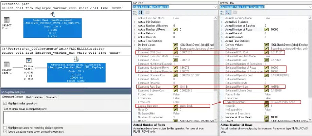Switch to the Multi Statement tab
The image size is (312, 136).
[35, 97]
